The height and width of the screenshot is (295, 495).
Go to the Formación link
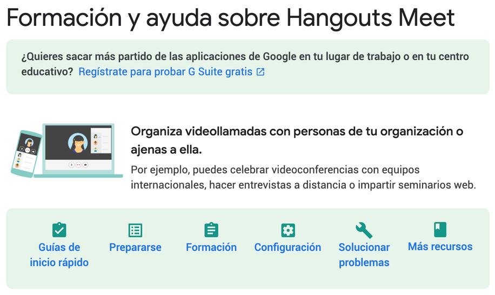point(211,247)
